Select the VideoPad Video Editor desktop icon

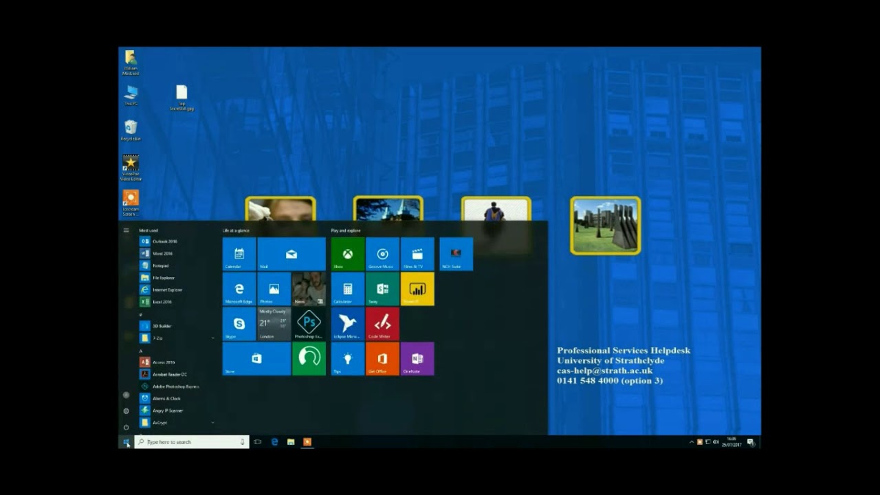[131, 168]
